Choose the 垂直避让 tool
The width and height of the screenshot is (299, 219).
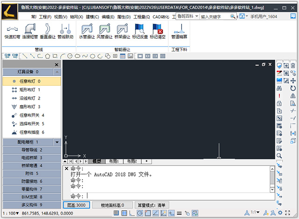48,31
